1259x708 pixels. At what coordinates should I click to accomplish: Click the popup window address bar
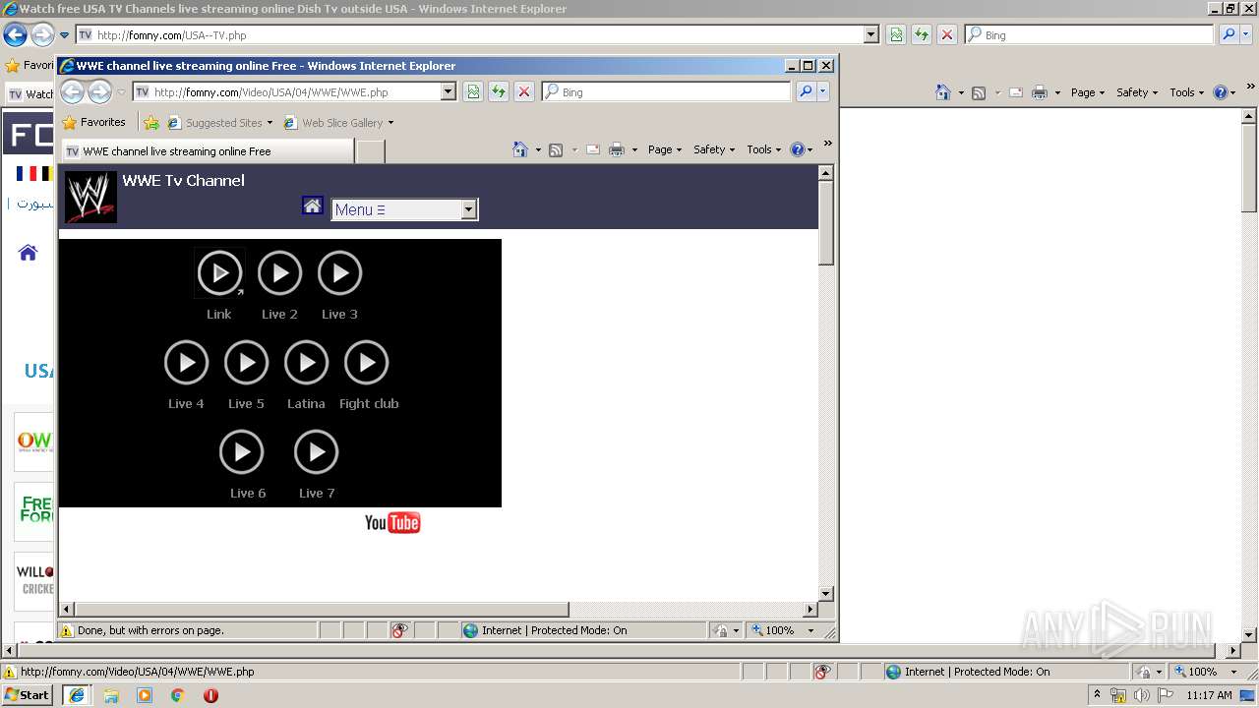click(x=294, y=91)
